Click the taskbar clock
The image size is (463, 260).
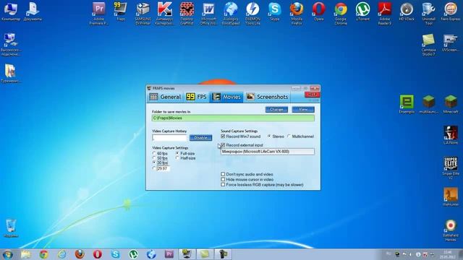(448, 254)
